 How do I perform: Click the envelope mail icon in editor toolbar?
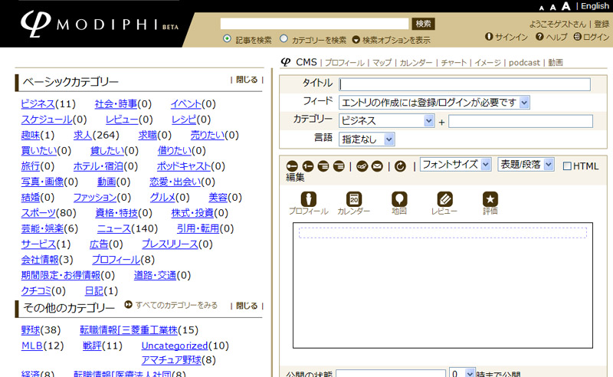click(377, 166)
